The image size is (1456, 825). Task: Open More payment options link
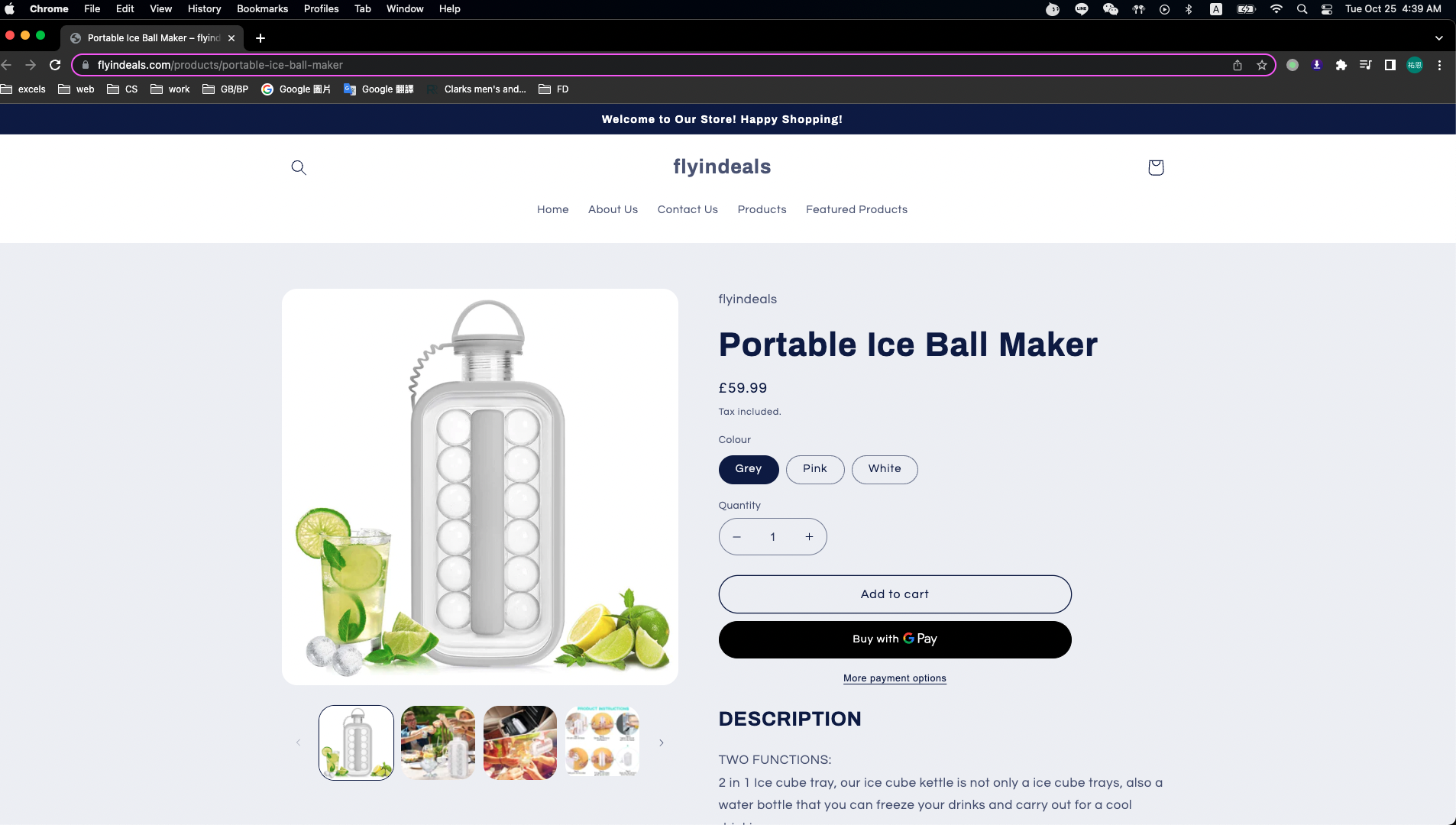click(895, 678)
